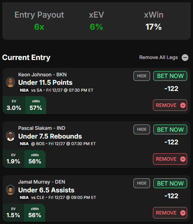Click minus icon in Jamal Murray's Remove button
This screenshot has height=224, width=193.
point(183,213)
